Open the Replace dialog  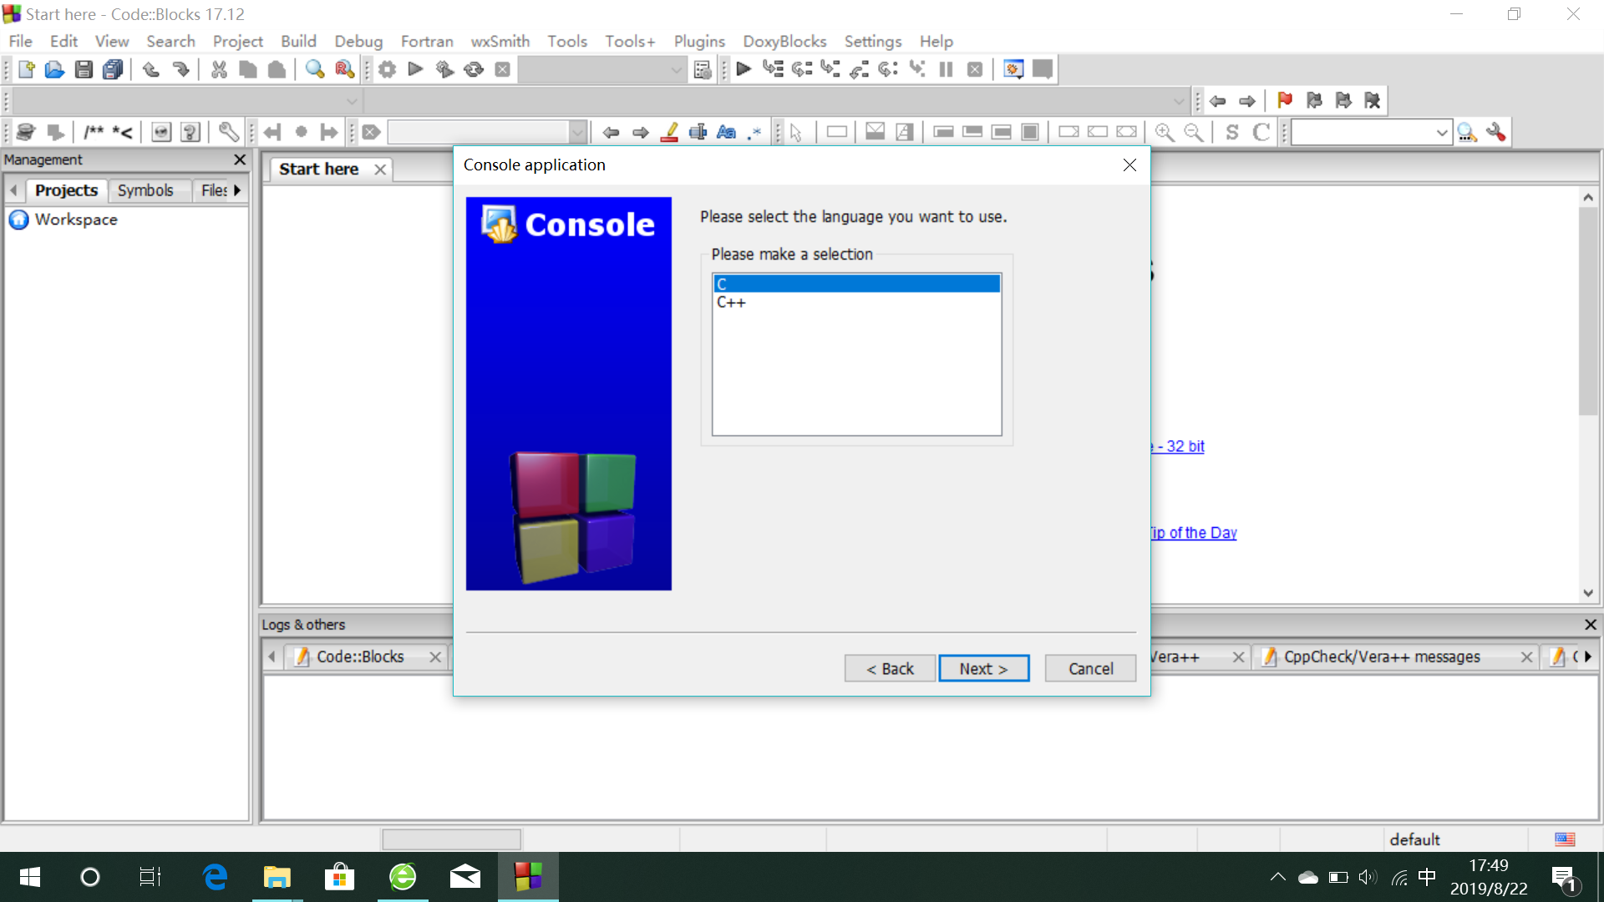[343, 69]
